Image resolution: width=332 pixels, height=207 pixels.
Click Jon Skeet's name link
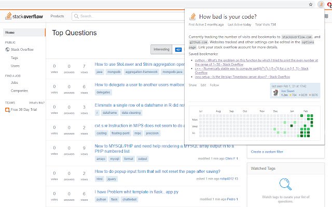click(x=288, y=91)
